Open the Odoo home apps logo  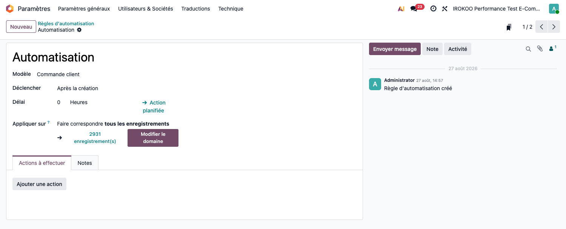coord(10,9)
